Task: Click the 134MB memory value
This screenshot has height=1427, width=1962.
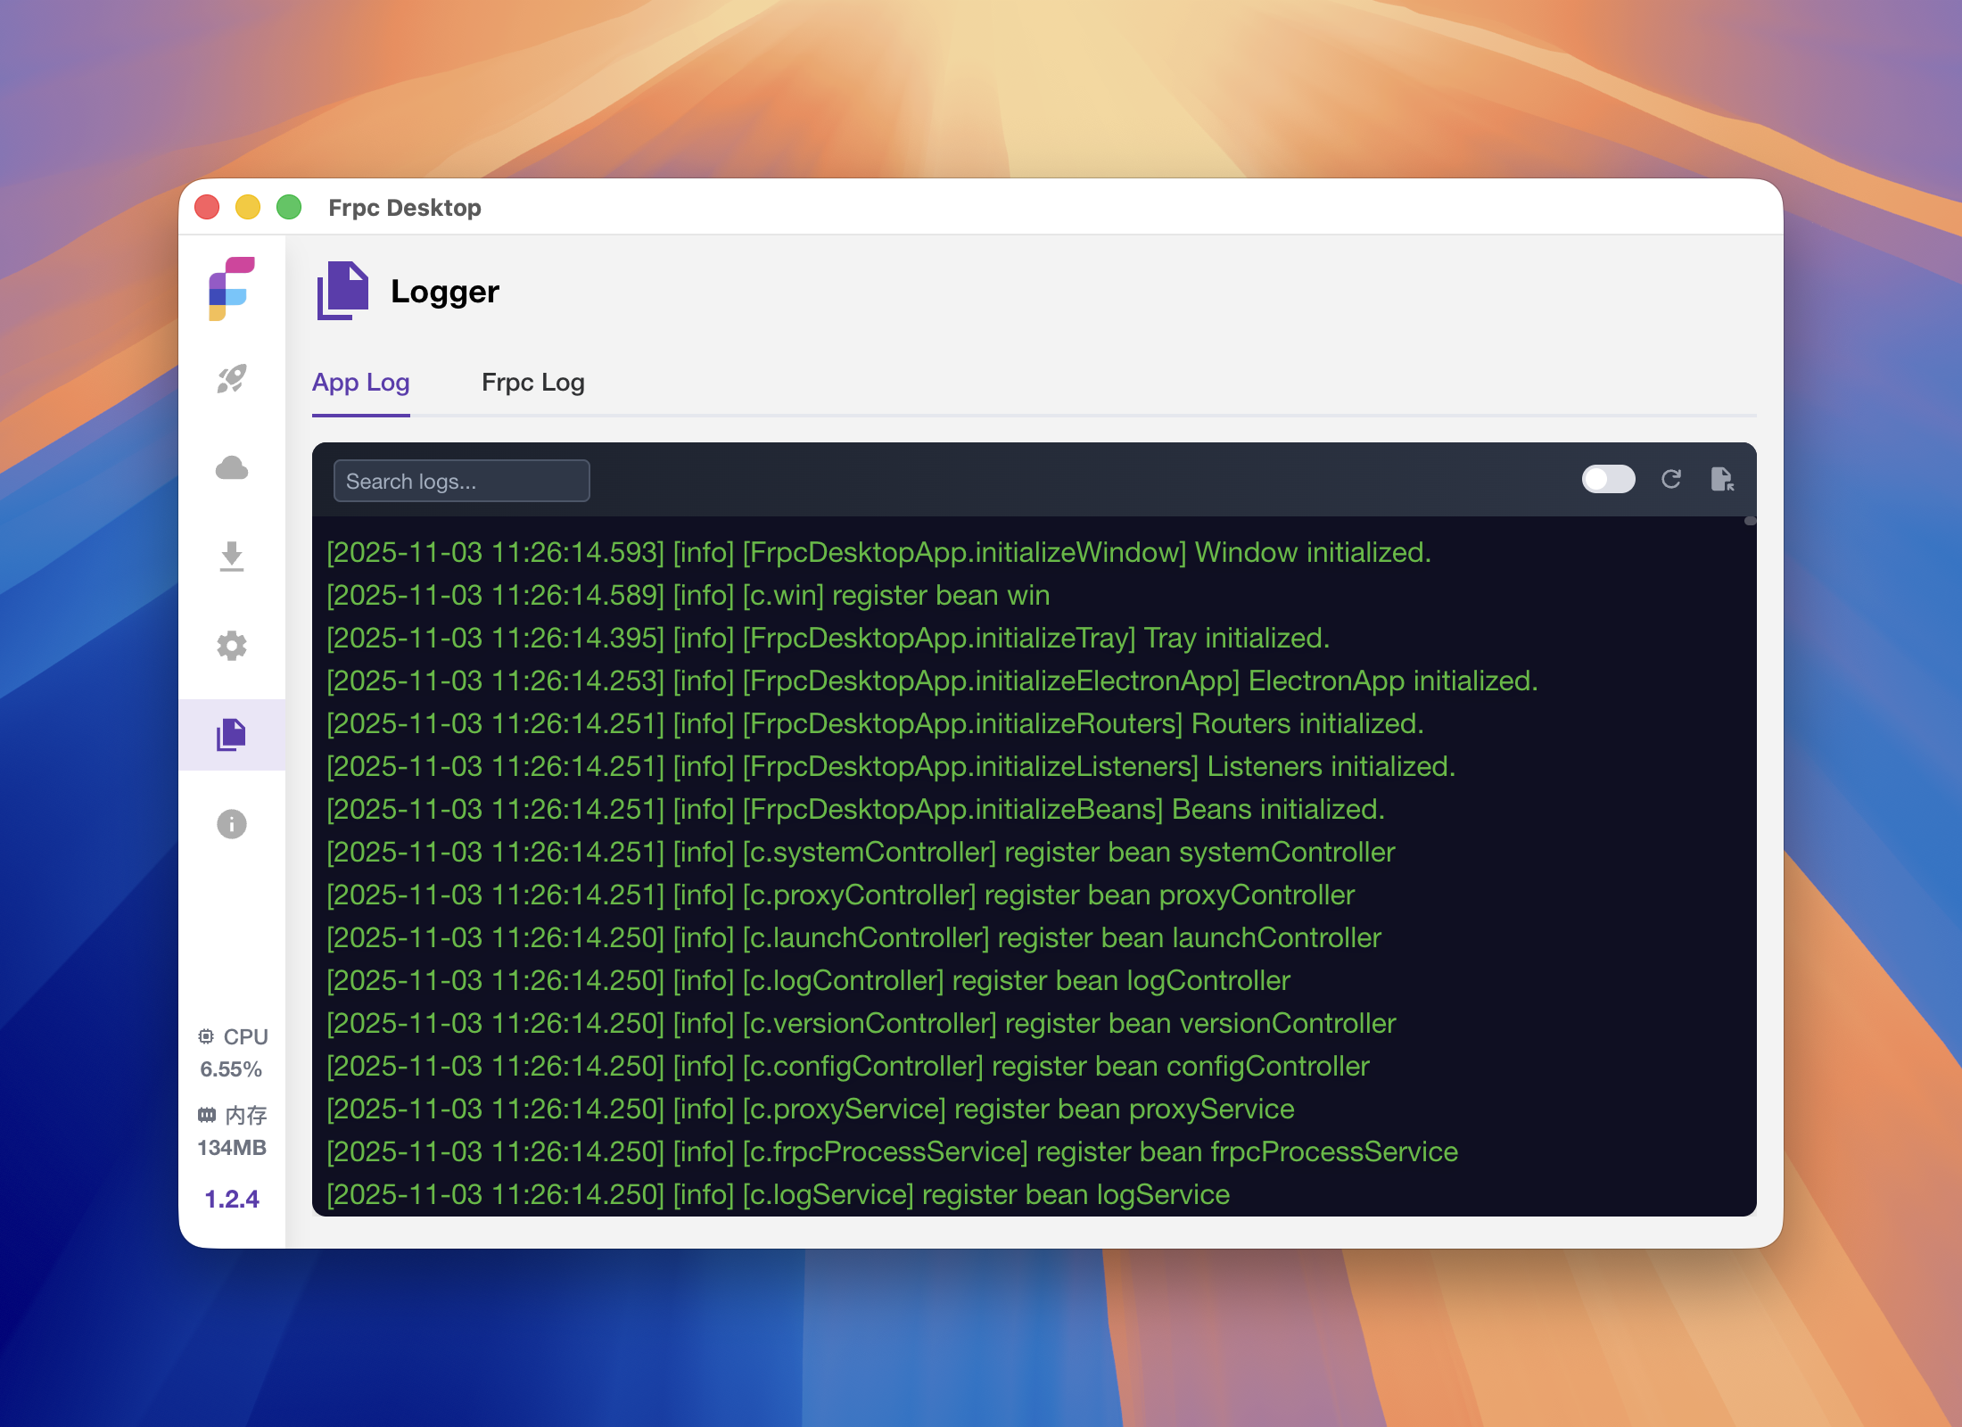Action: pyautogui.click(x=232, y=1148)
